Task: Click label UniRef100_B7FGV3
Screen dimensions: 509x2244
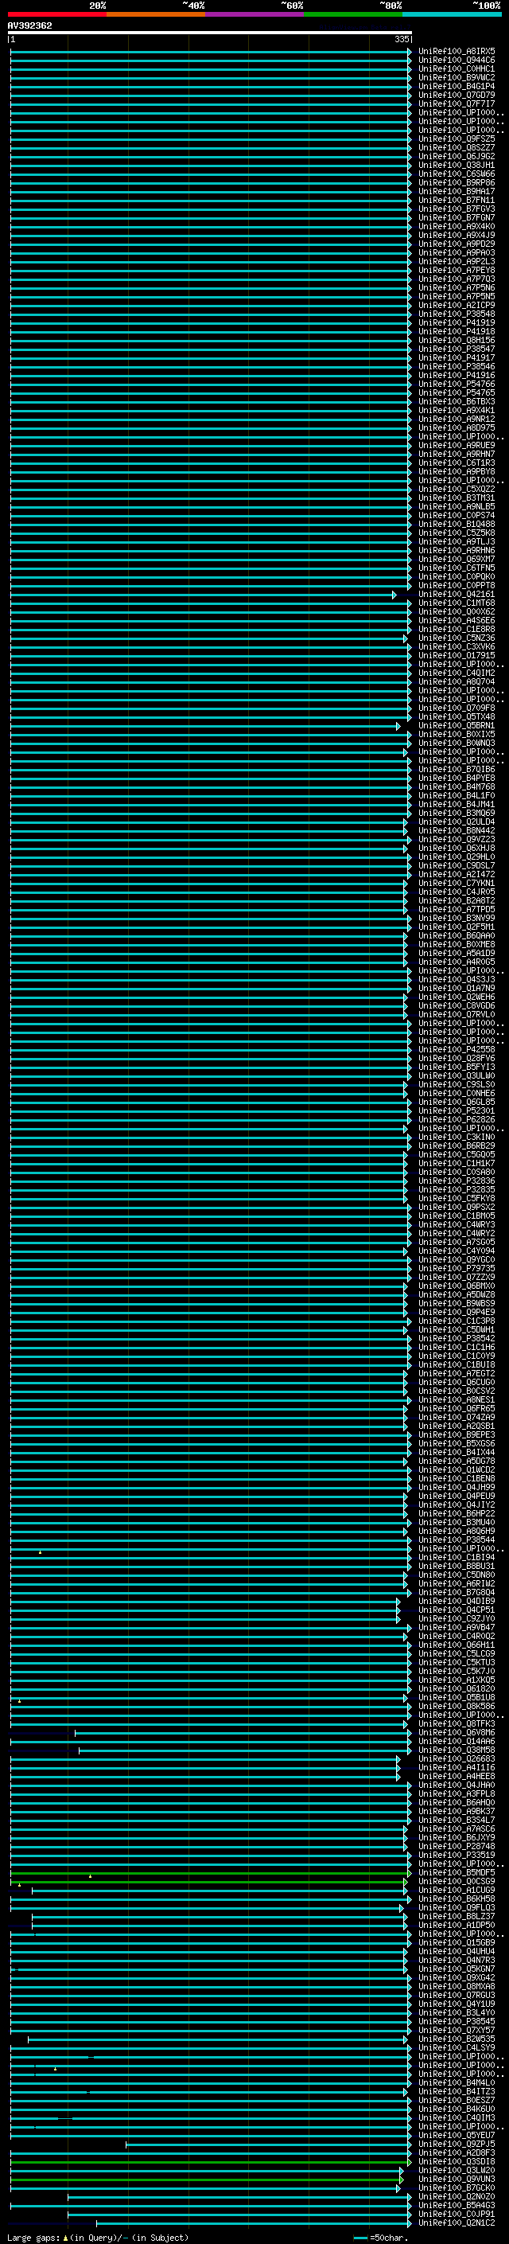Action: (457, 209)
